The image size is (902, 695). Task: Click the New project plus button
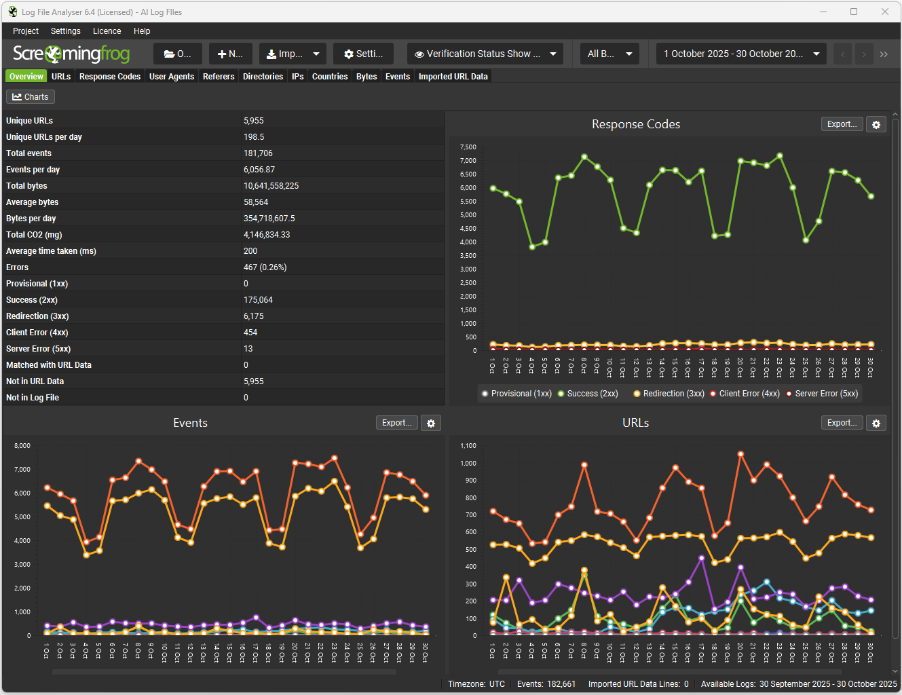coord(230,54)
